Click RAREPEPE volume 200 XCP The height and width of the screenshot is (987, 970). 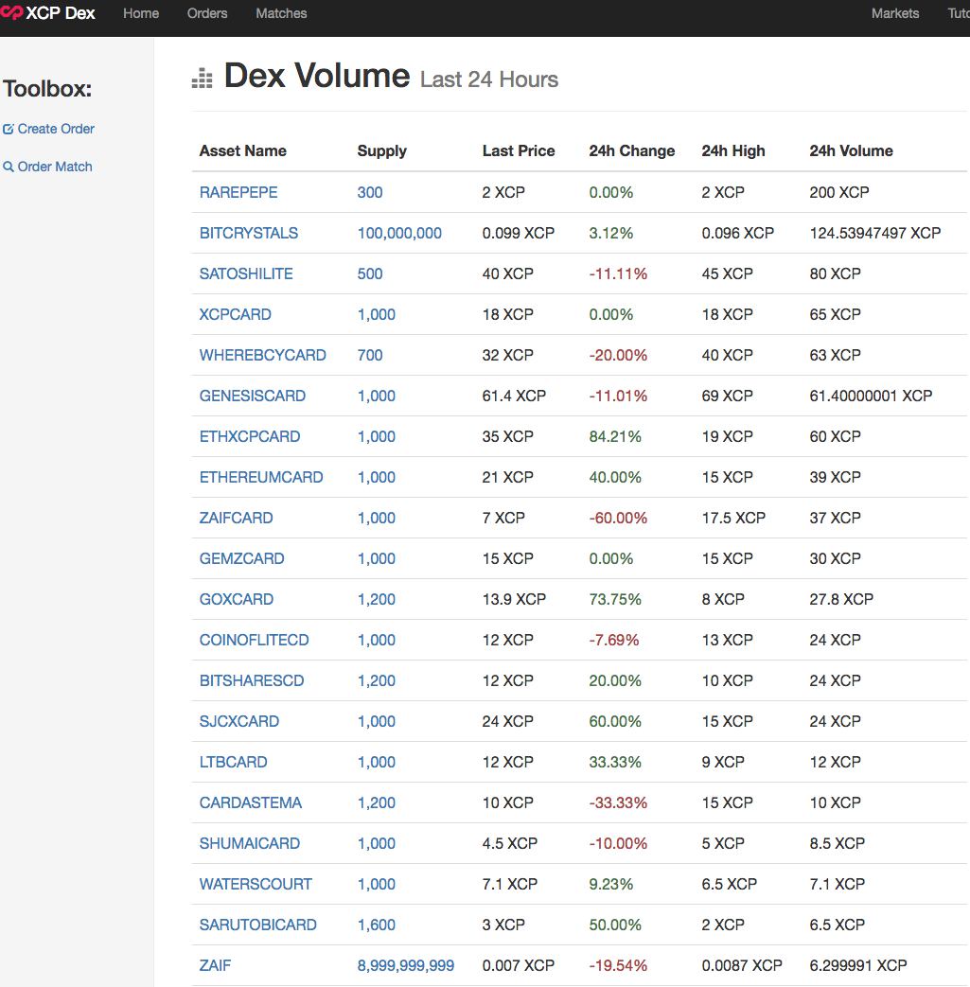(x=839, y=193)
